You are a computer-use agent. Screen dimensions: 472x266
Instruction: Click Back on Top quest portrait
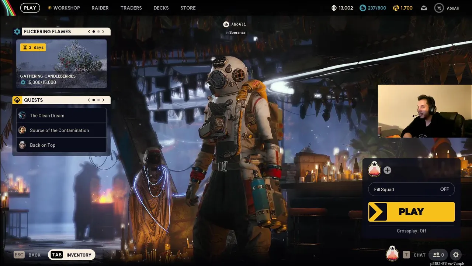(x=22, y=145)
